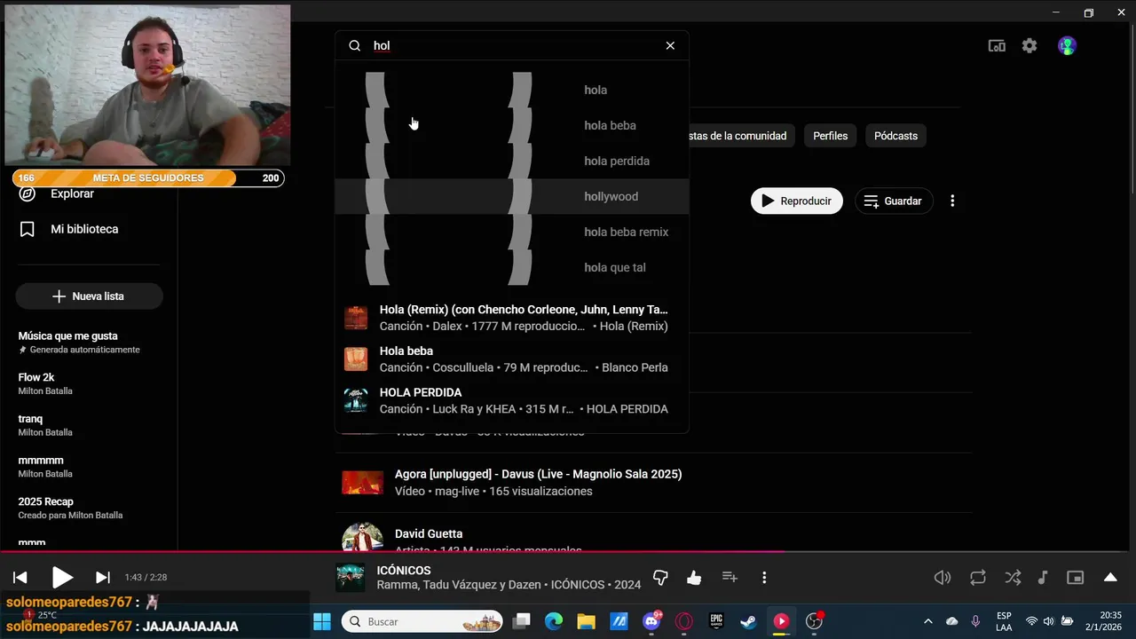Select the 'hola' search suggestion

[512, 90]
